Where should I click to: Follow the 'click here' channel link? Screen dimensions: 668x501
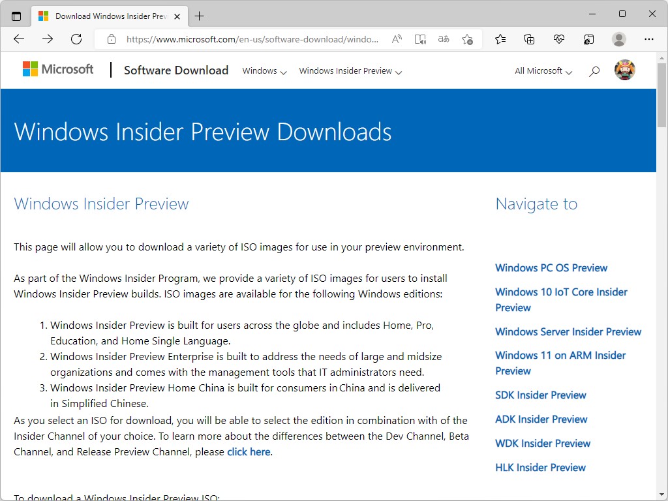[x=249, y=452]
